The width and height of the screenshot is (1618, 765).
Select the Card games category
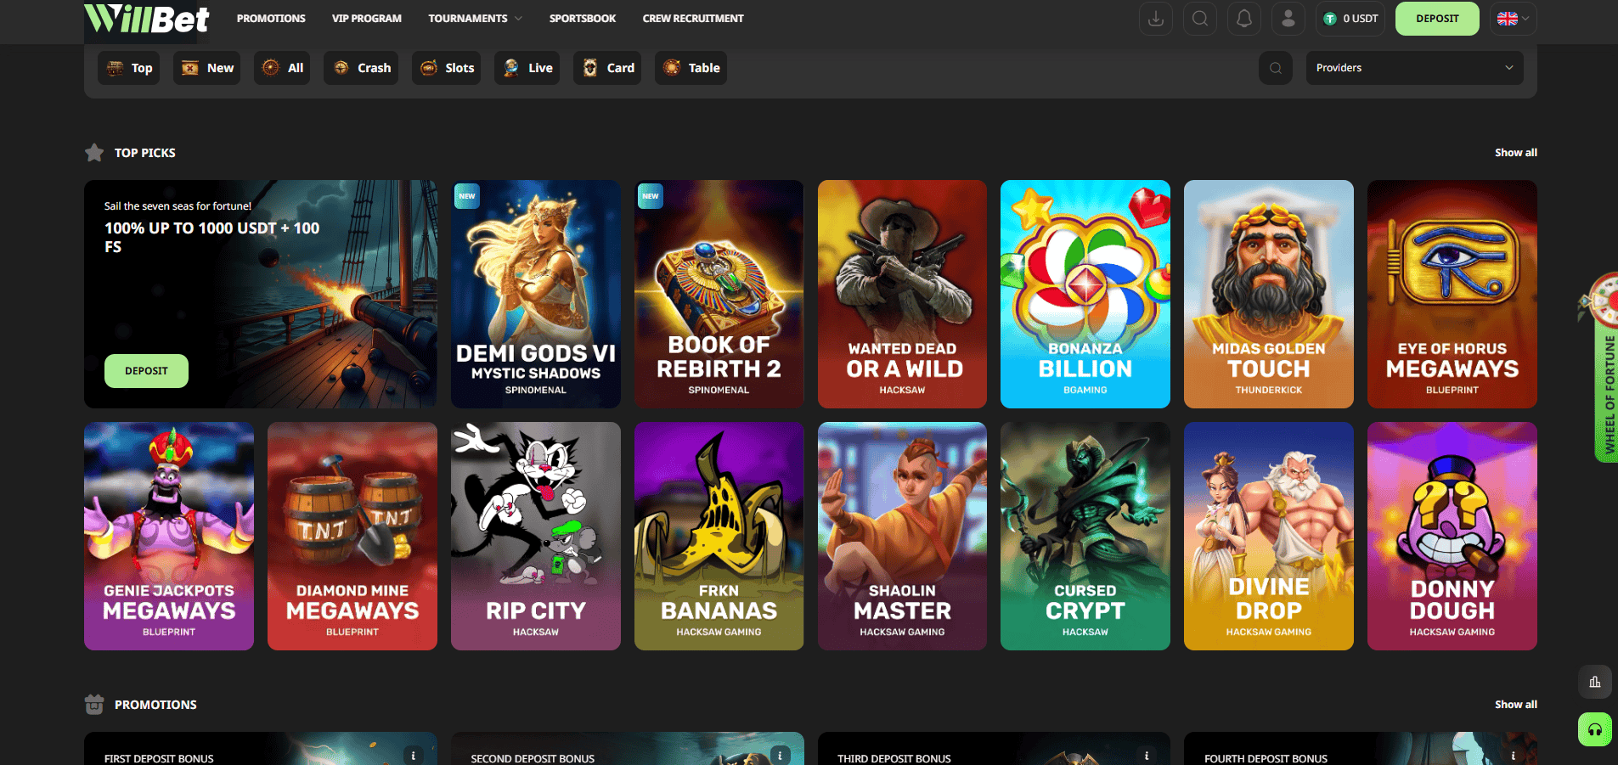point(607,68)
